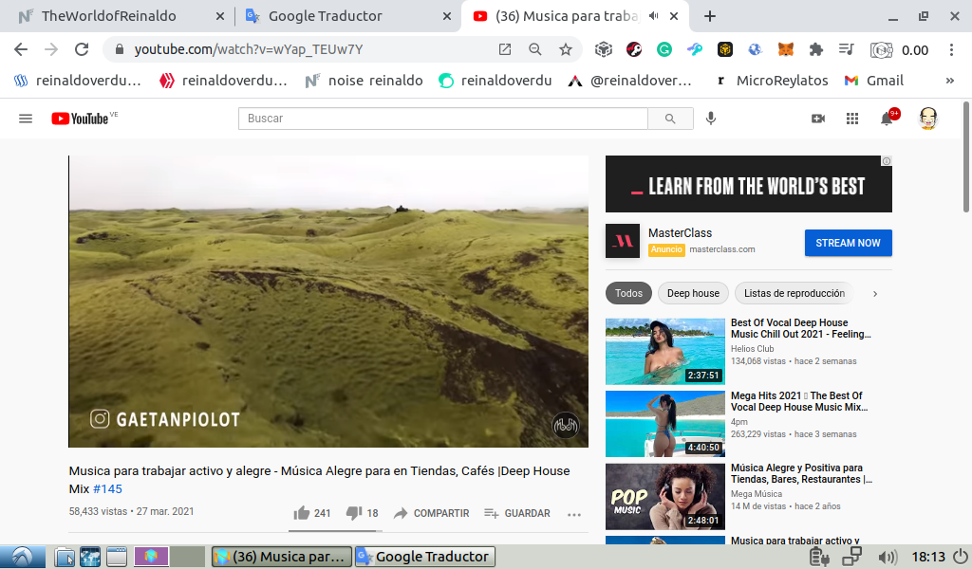The width and height of the screenshot is (972, 569).
Task: Open notifications bell
Action: pyautogui.click(x=888, y=119)
